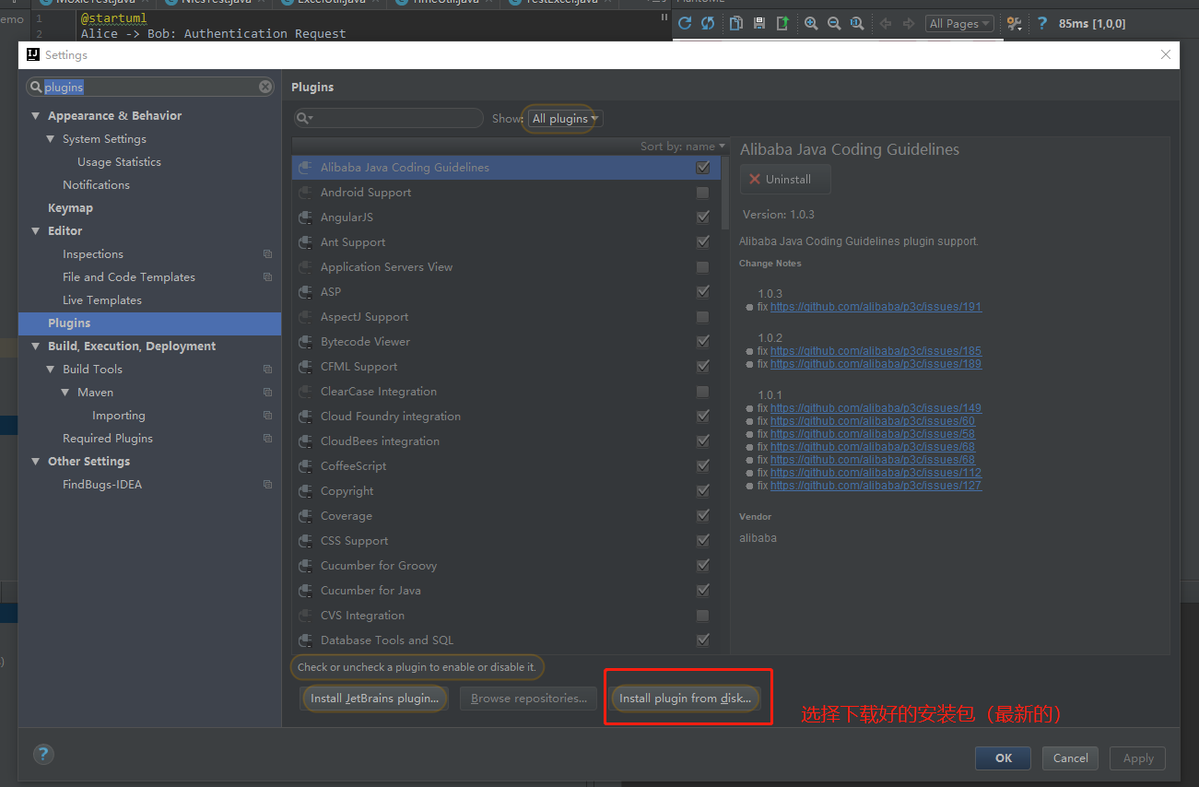Collapse the Build Tools tree node
1199x787 pixels.
click(x=51, y=370)
